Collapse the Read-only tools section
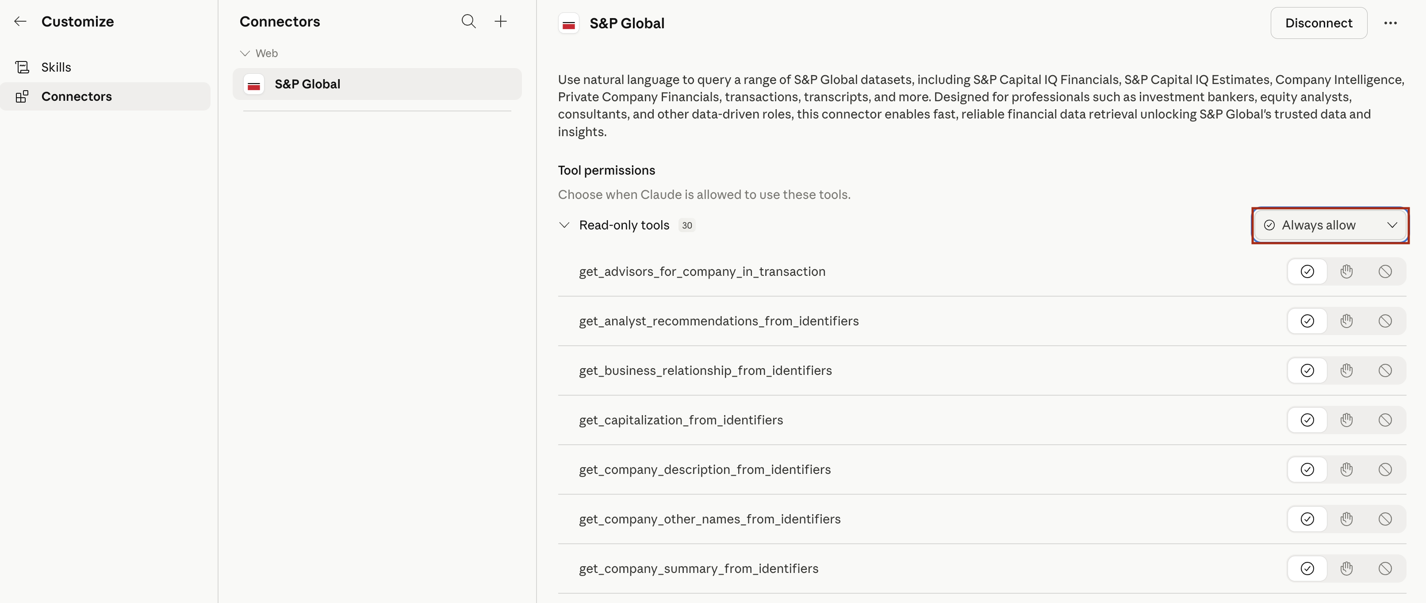Screen dimensions: 1426x603 point(564,225)
